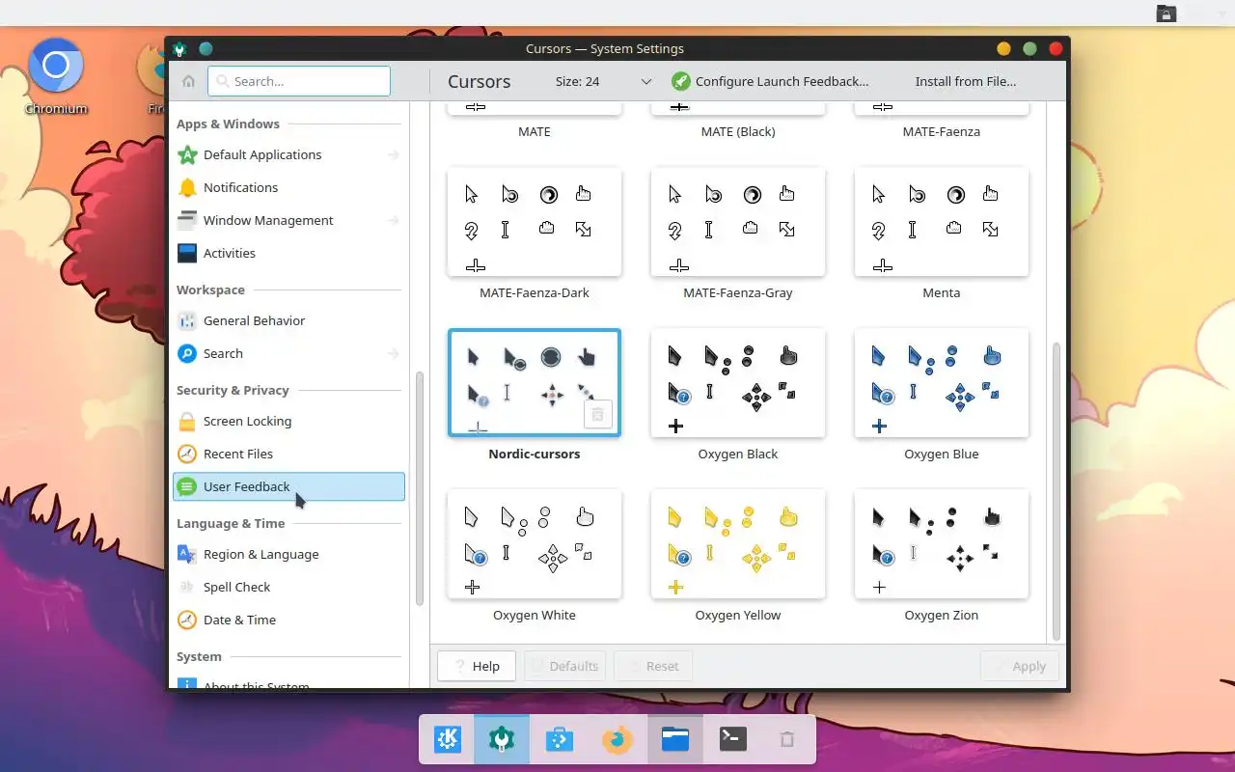Open Recent Files settings
The image size is (1235, 772).
(x=288, y=454)
